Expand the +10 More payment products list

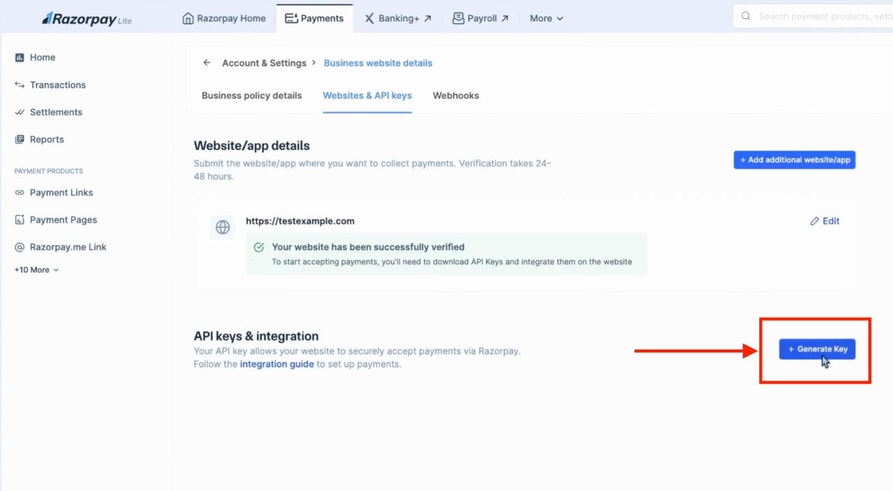pos(37,270)
